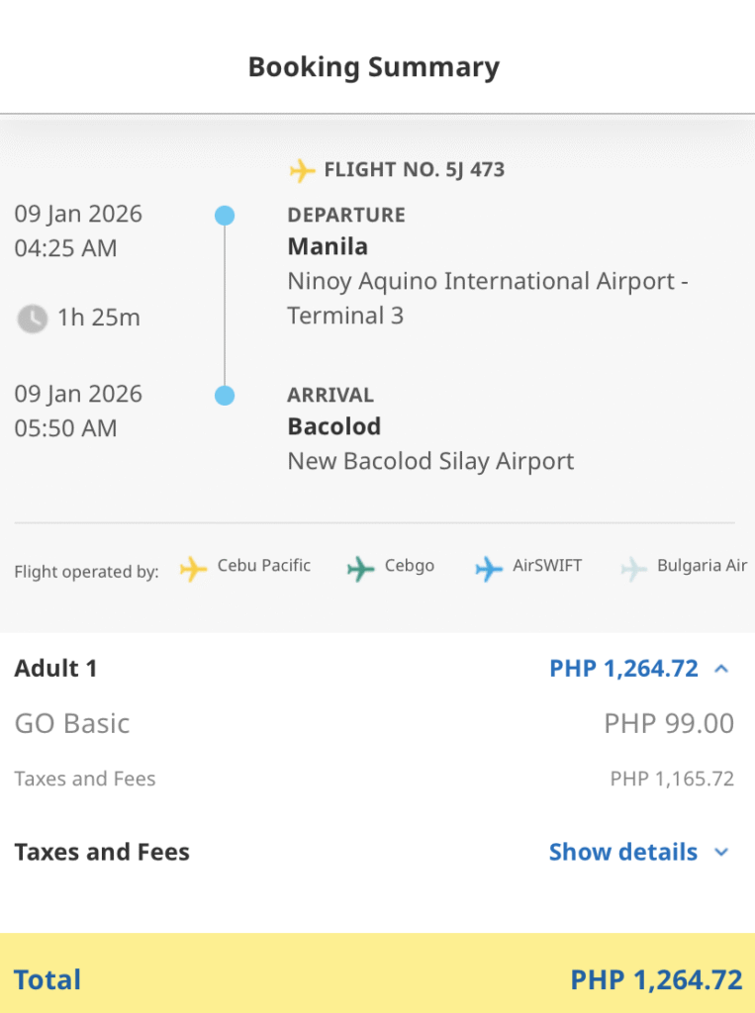The width and height of the screenshot is (755, 1013).
Task: Click the Cebu Pacific operator label
Action: [264, 566]
